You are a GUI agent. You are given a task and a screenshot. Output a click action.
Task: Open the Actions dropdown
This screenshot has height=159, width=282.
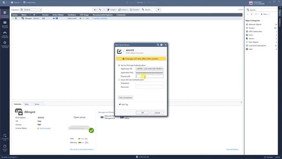pos(123,10)
